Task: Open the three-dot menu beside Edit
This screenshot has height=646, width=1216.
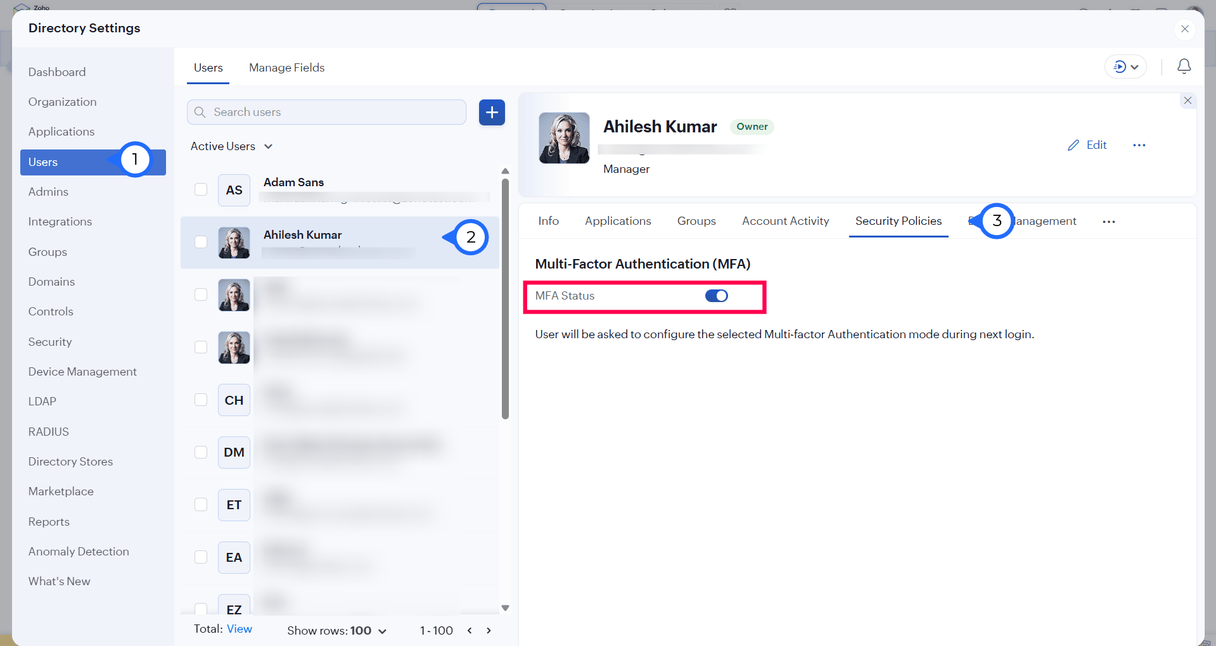Action: click(x=1139, y=145)
